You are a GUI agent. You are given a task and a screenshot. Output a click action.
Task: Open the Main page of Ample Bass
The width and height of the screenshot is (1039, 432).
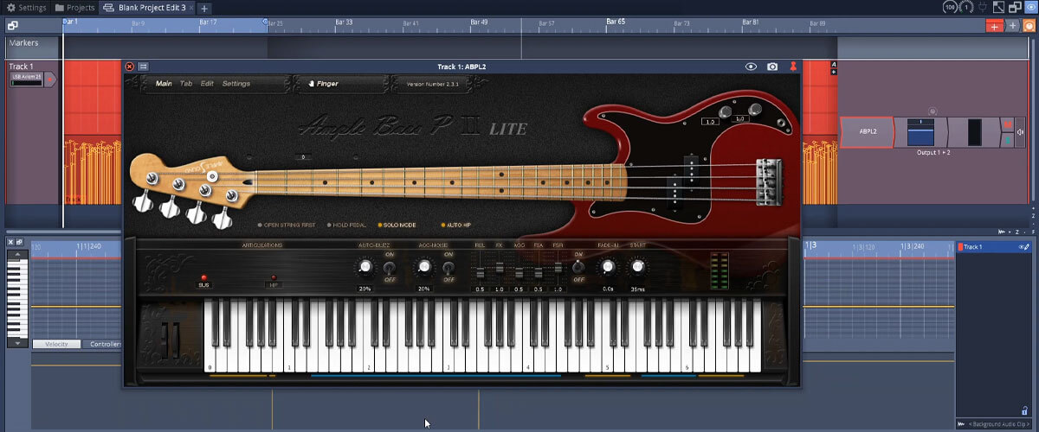coord(164,84)
